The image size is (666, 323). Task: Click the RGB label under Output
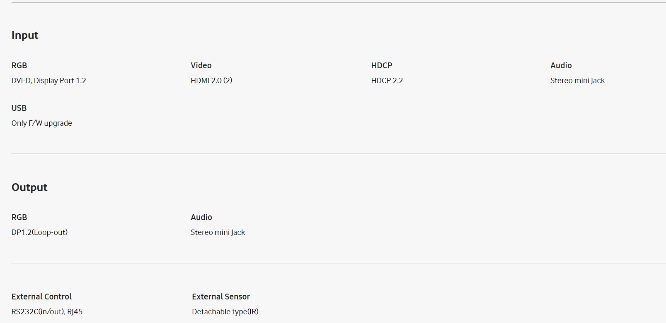click(x=19, y=217)
